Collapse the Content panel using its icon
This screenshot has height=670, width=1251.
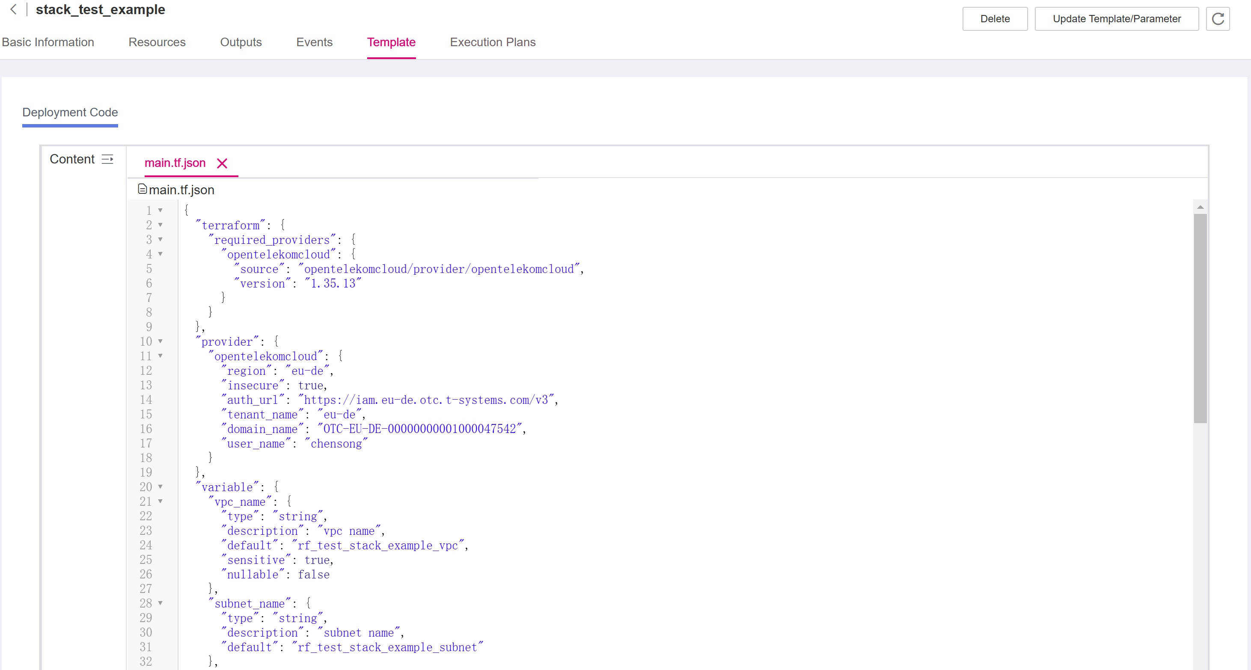107,159
